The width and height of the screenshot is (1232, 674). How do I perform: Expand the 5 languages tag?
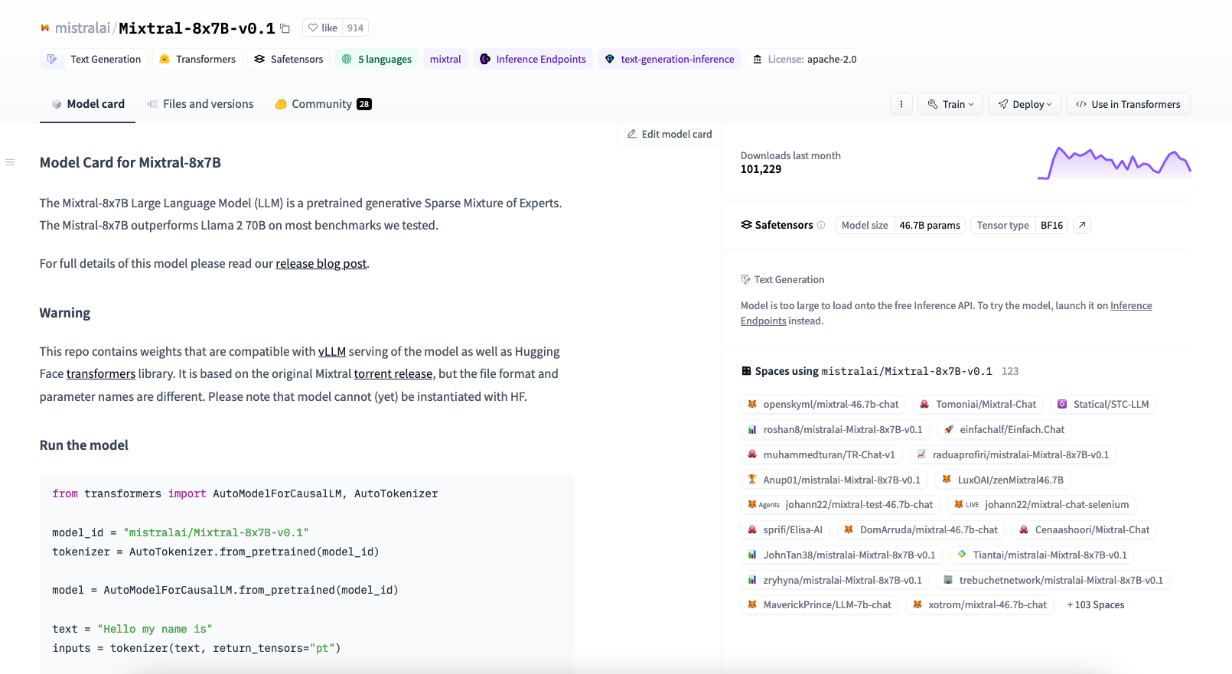point(376,59)
